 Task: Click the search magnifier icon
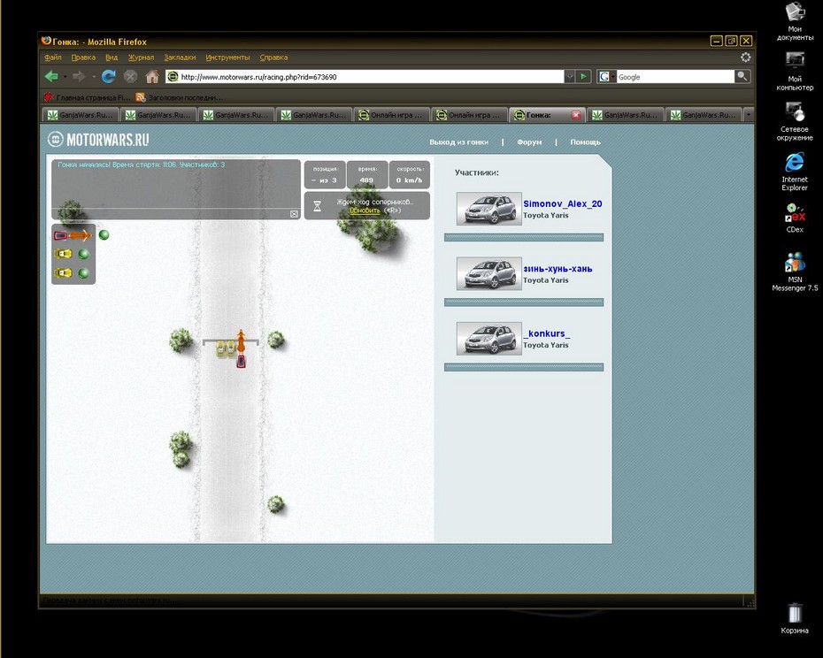click(x=742, y=77)
